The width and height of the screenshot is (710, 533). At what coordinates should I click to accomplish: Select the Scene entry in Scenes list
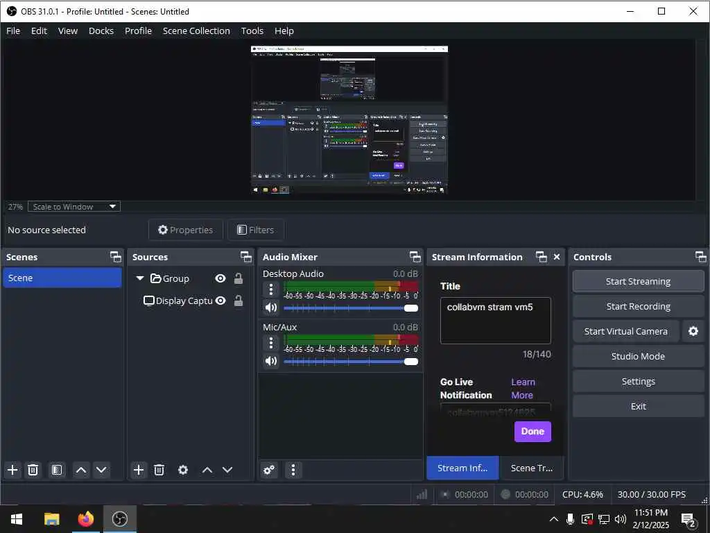pos(62,278)
